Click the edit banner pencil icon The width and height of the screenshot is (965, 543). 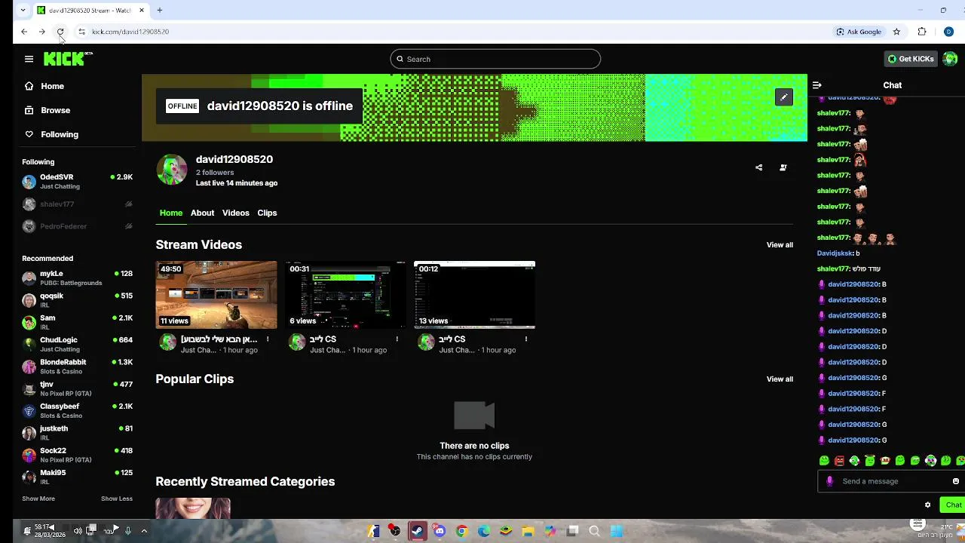coord(783,97)
